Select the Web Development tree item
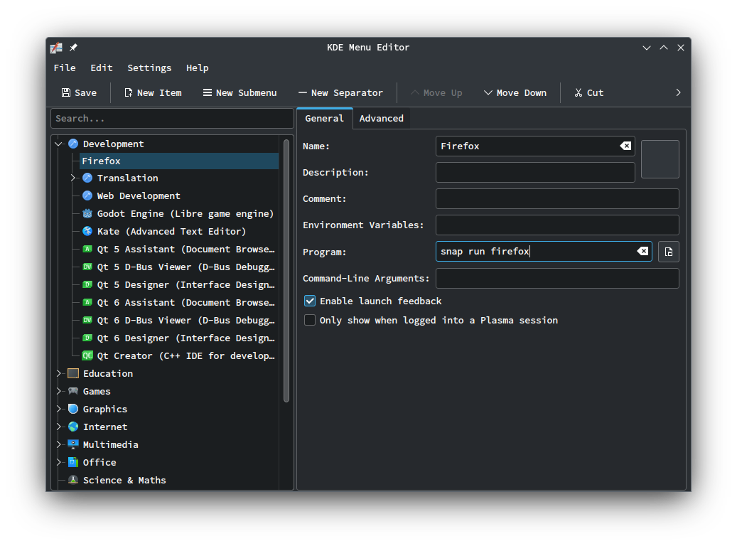The image size is (737, 546). (x=138, y=196)
